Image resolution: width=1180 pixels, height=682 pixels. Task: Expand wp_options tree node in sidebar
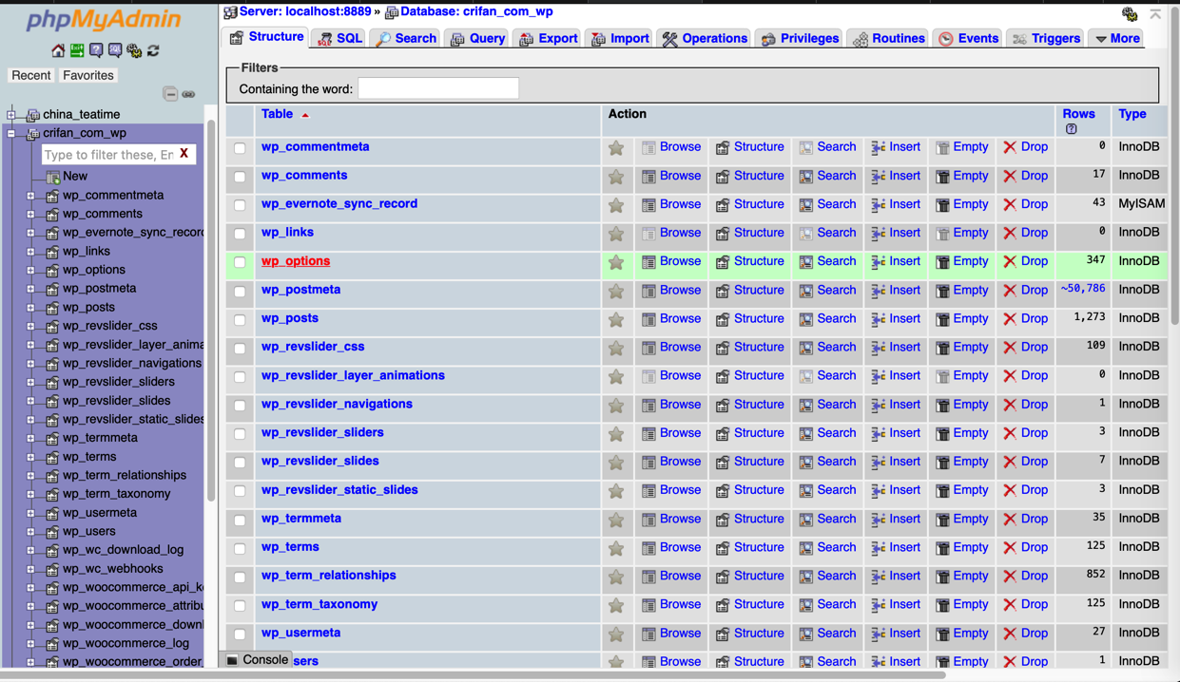(30, 270)
